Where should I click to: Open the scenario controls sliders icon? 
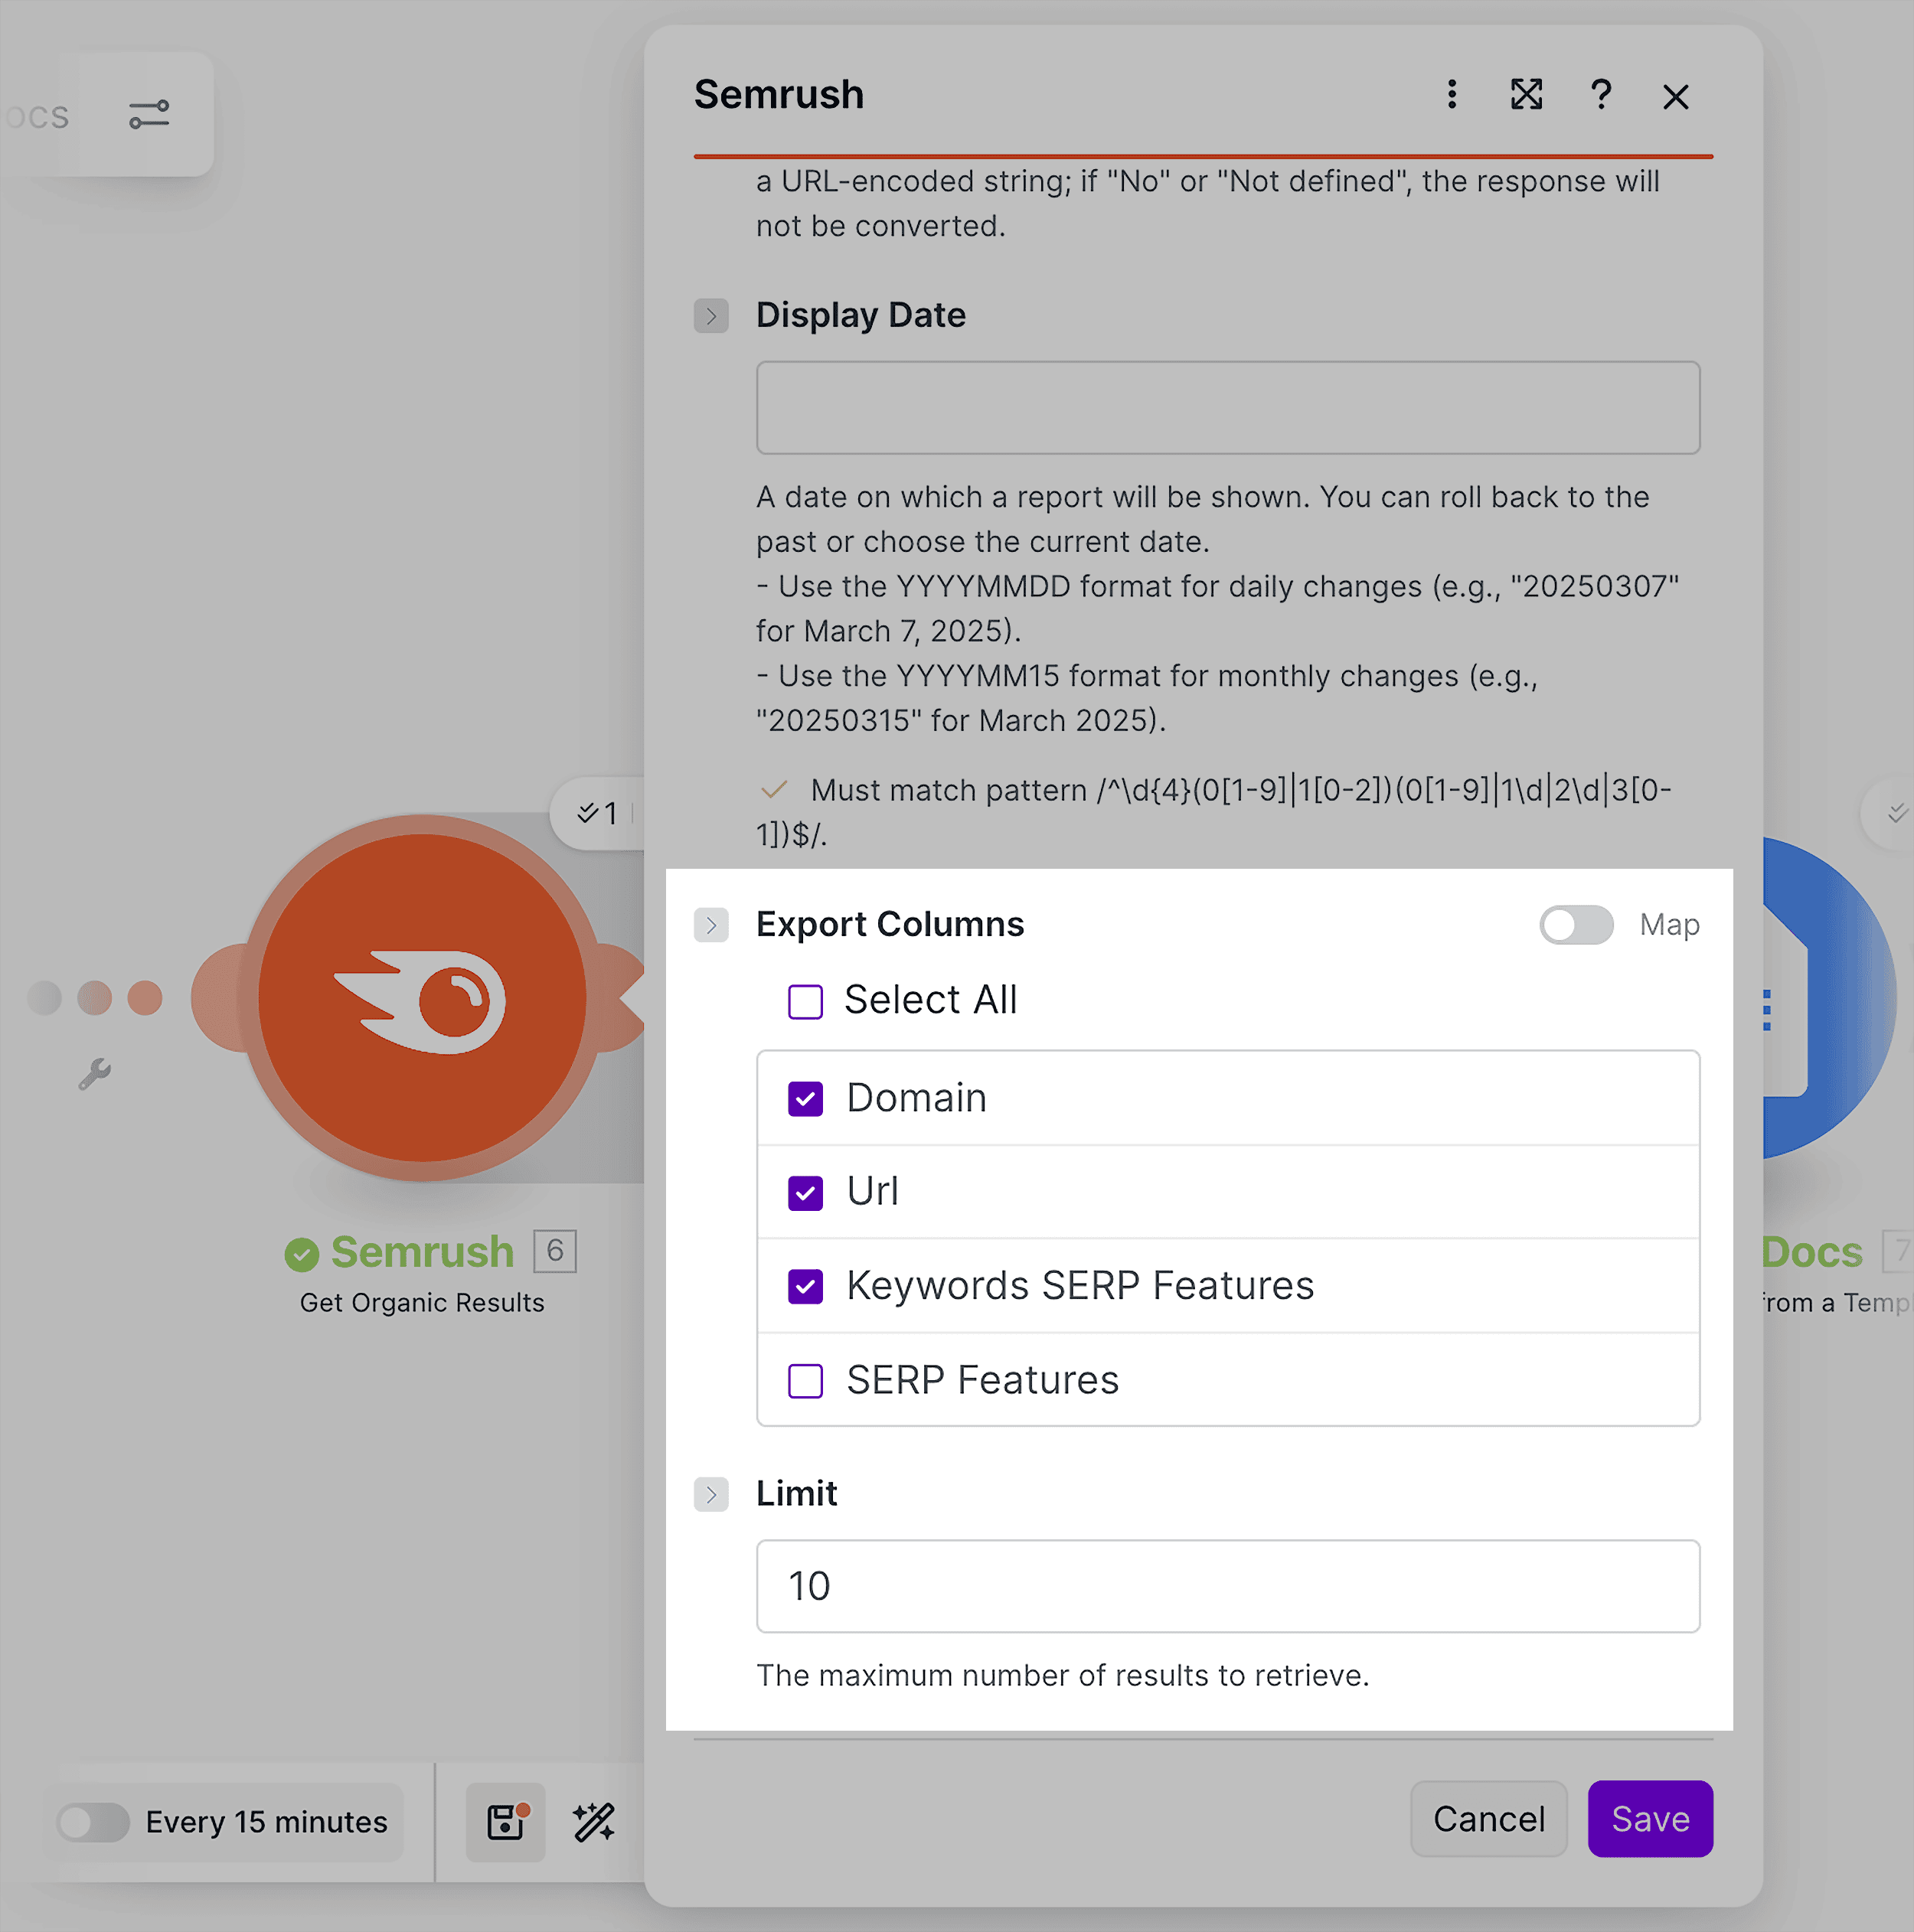[149, 115]
